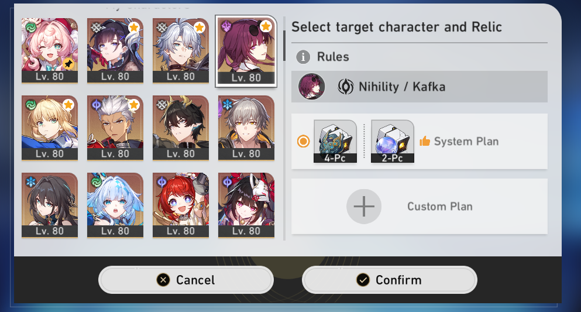The width and height of the screenshot is (581, 312).
Task: Select the fox-mask character portrait
Action: 246,205
